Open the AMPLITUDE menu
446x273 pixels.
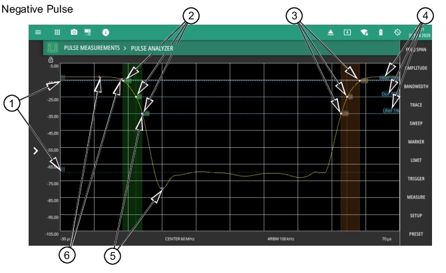click(416, 68)
